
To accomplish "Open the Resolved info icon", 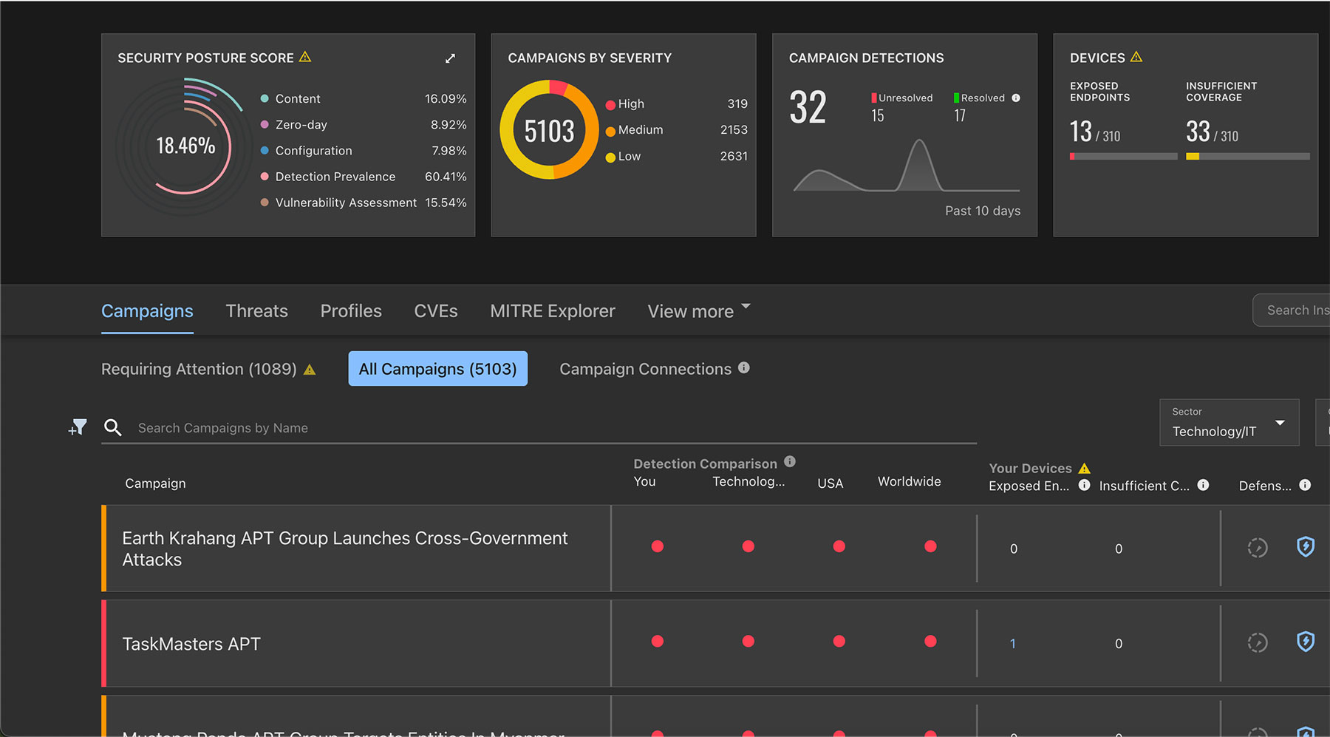I will pos(1016,98).
